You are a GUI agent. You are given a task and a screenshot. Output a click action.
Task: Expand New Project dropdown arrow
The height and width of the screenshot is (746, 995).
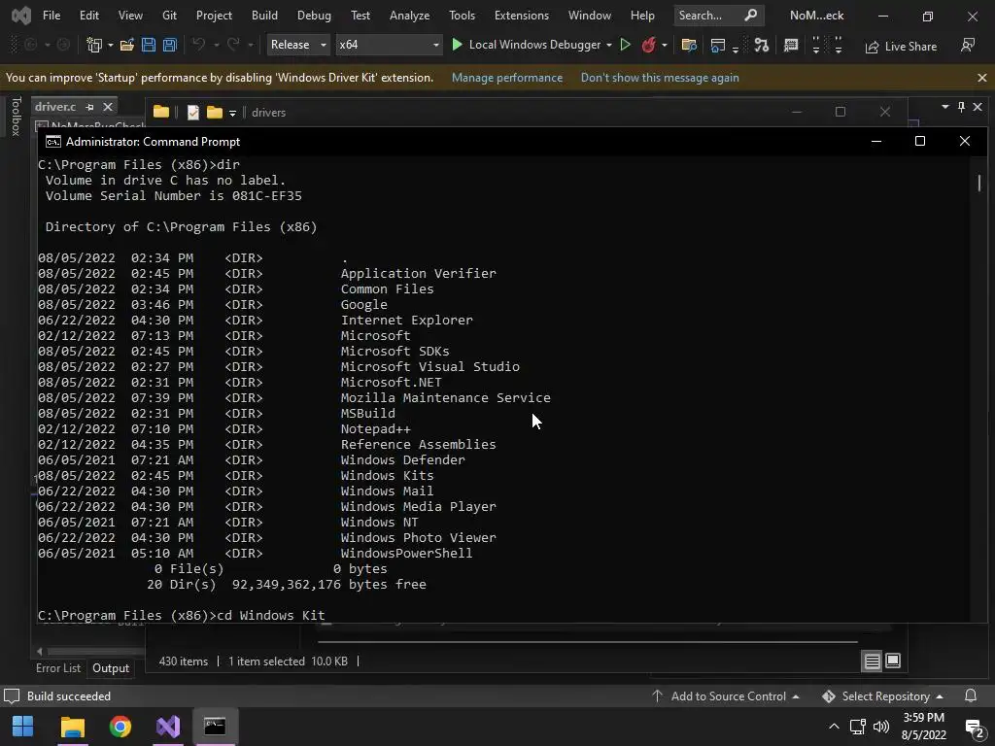pyautogui.click(x=111, y=45)
